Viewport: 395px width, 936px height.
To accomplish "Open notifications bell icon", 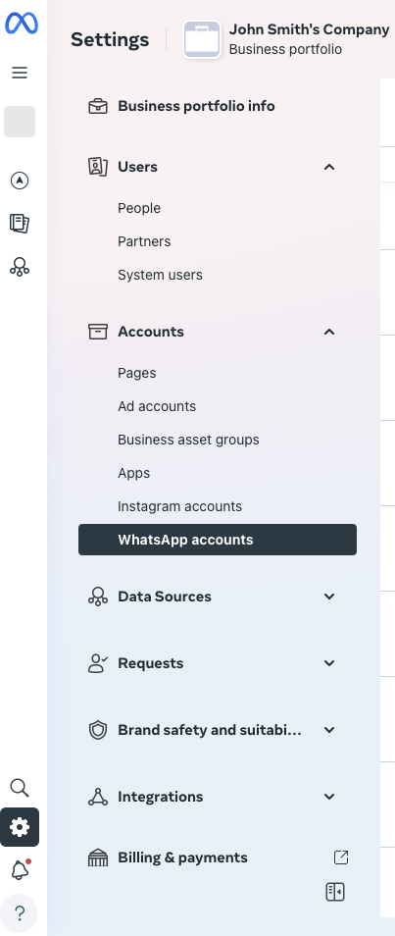I will pyautogui.click(x=20, y=869).
